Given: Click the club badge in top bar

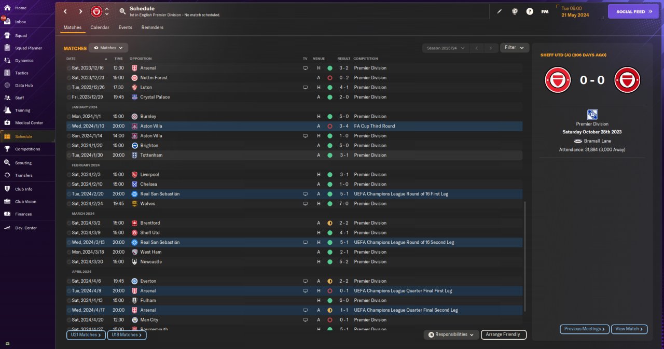Looking at the screenshot, I should point(96,11).
